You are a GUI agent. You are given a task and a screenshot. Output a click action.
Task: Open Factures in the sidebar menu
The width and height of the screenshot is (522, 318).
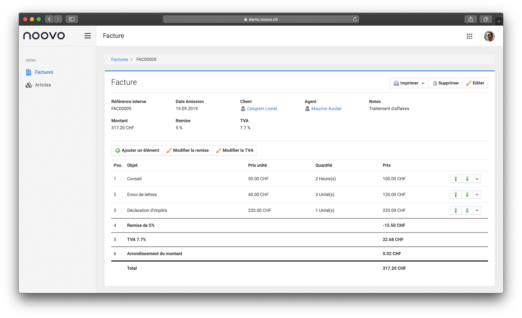click(44, 72)
